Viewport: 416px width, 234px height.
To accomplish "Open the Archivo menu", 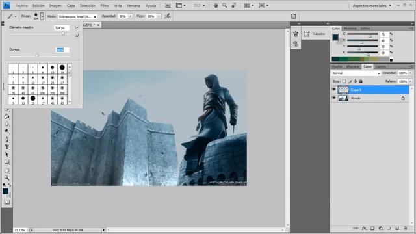I will click(x=21, y=6).
